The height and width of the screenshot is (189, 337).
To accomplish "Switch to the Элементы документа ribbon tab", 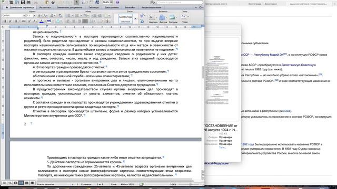I will pyautogui.click(x=70, y=7).
